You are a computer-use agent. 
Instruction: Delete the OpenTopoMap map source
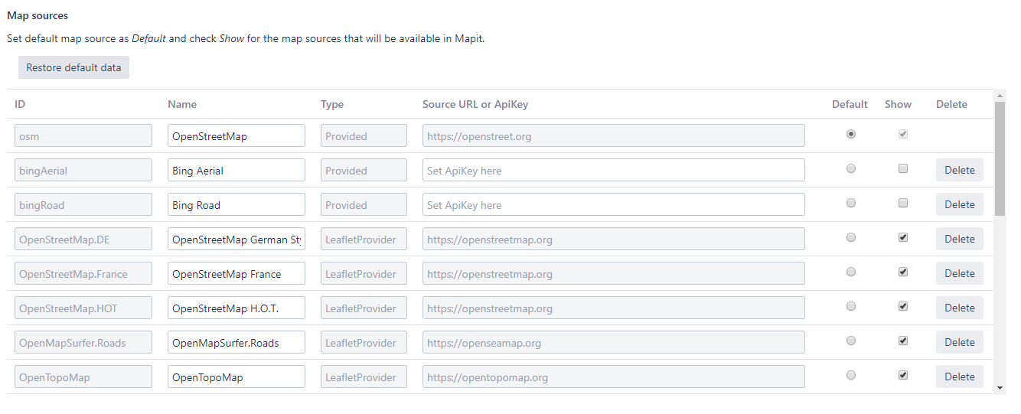point(959,377)
